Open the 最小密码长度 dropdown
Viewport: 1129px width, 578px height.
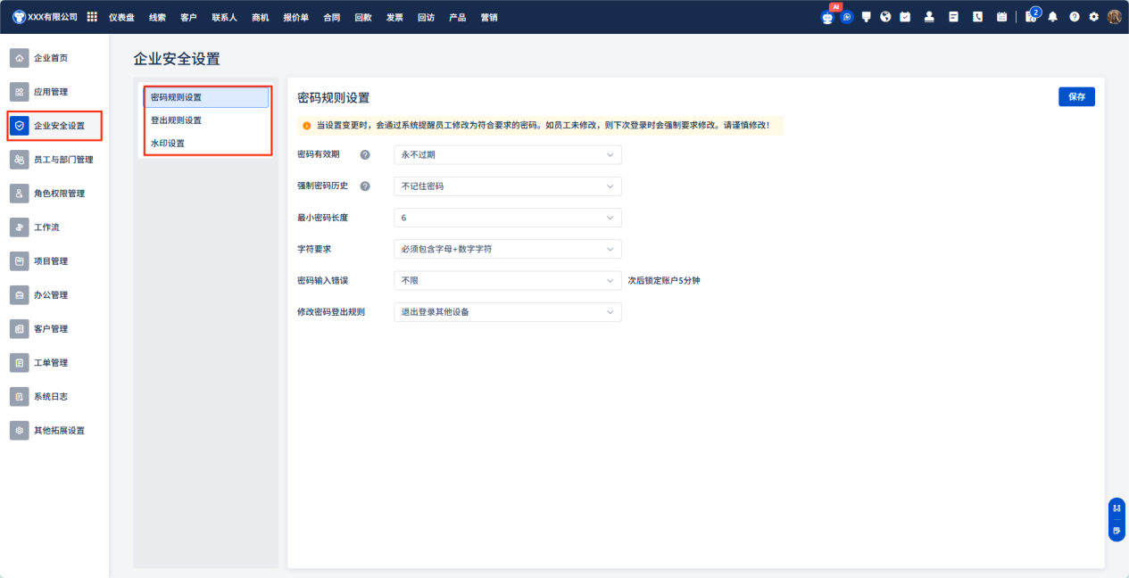pos(507,218)
